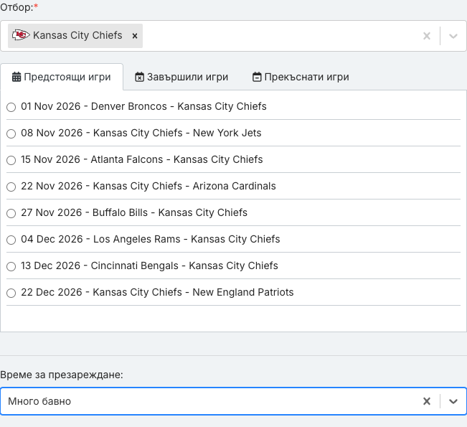This screenshot has width=467, height=427.
Task: Click the text Buffalo Bills - Kansas City Chiefs
Action: pyautogui.click(x=170, y=212)
